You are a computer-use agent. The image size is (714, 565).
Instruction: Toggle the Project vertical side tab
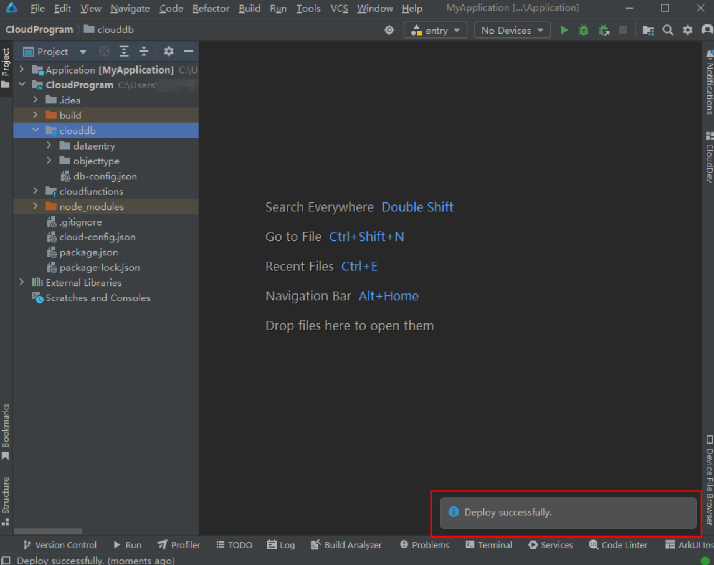click(6, 69)
